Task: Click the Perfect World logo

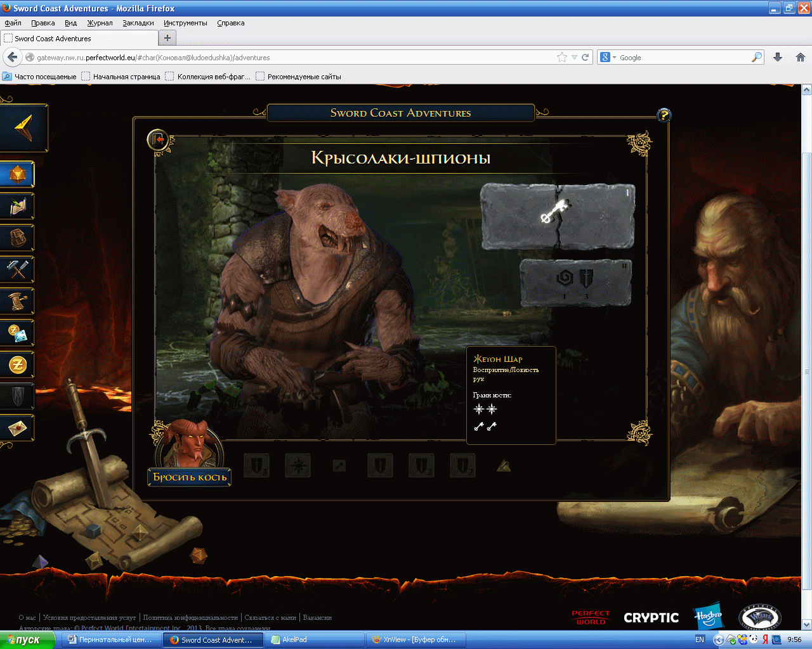Action: 591,617
